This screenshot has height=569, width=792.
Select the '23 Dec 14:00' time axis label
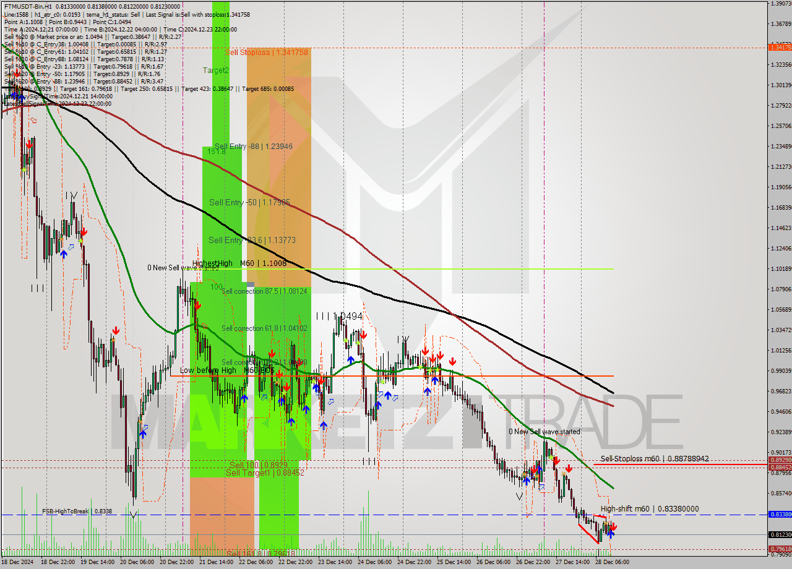click(335, 563)
